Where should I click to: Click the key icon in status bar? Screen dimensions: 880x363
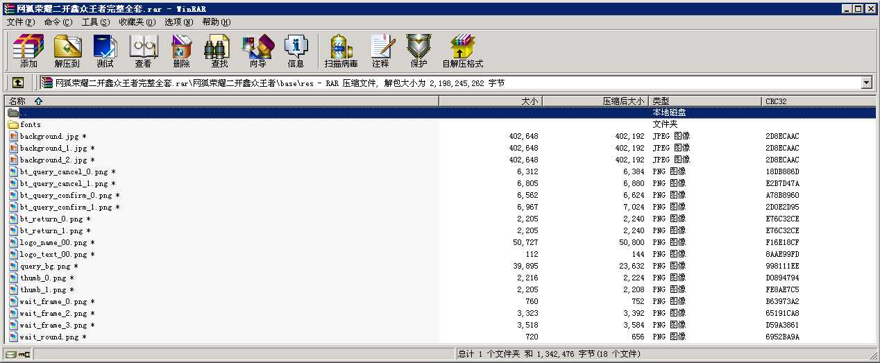25,354
